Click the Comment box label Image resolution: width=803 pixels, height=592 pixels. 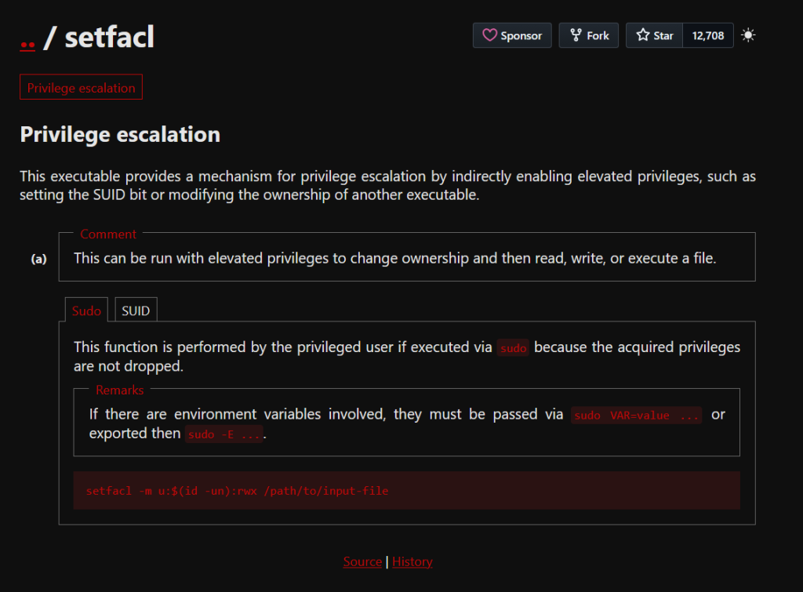pyautogui.click(x=108, y=234)
